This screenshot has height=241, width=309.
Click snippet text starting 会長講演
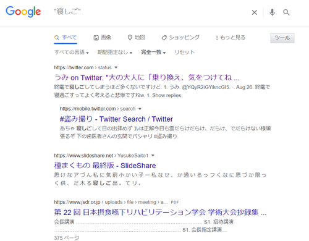(x=143, y=226)
